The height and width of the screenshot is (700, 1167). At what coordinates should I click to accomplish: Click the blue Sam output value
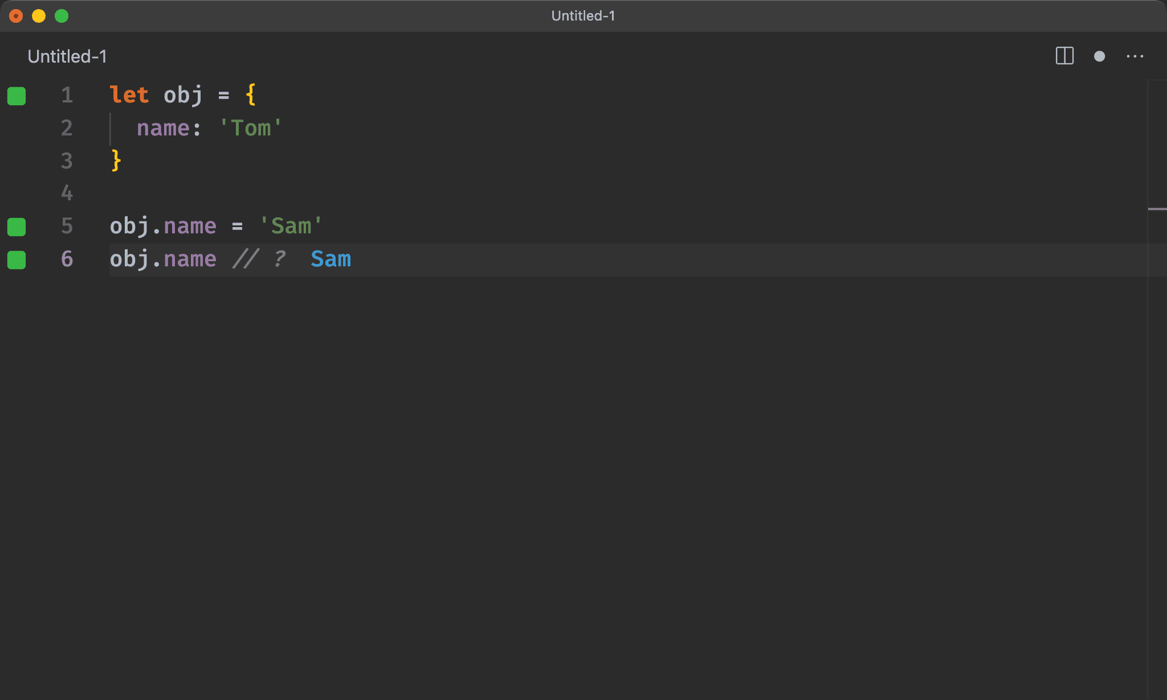tap(330, 259)
